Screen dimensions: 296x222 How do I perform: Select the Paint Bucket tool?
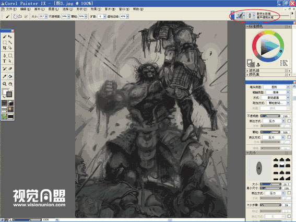click(10, 76)
